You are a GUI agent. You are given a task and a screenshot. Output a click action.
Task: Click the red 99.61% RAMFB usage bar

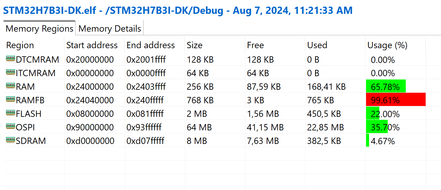point(396,100)
